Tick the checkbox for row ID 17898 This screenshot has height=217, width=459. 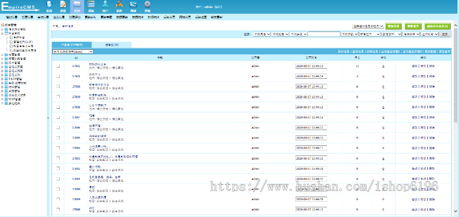[x=58, y=107]
